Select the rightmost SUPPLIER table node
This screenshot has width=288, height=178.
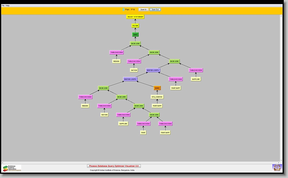(196, 79)
